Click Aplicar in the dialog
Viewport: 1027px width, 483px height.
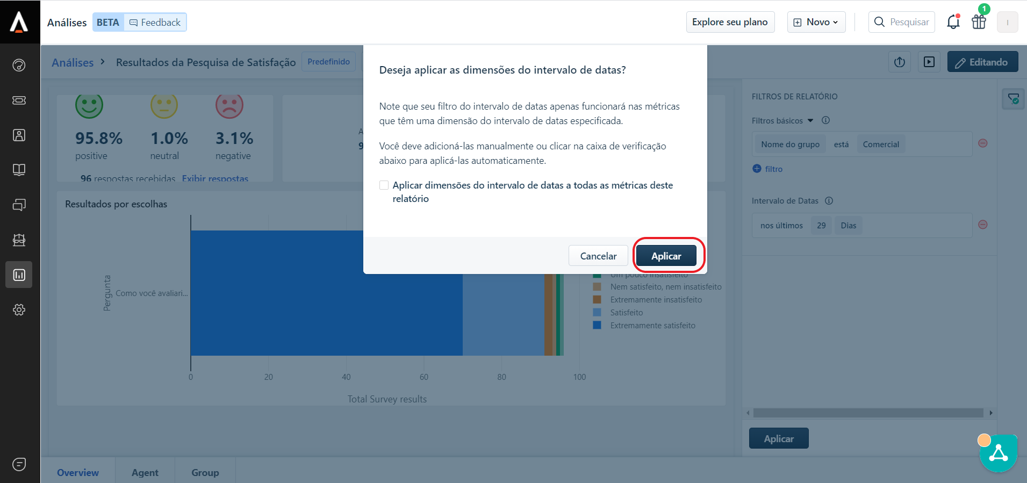tap(666, 256)
